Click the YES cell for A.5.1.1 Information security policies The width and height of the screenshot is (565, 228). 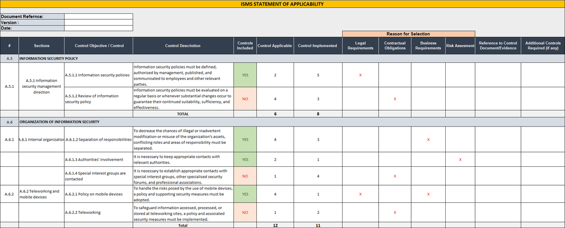(245, 75)
